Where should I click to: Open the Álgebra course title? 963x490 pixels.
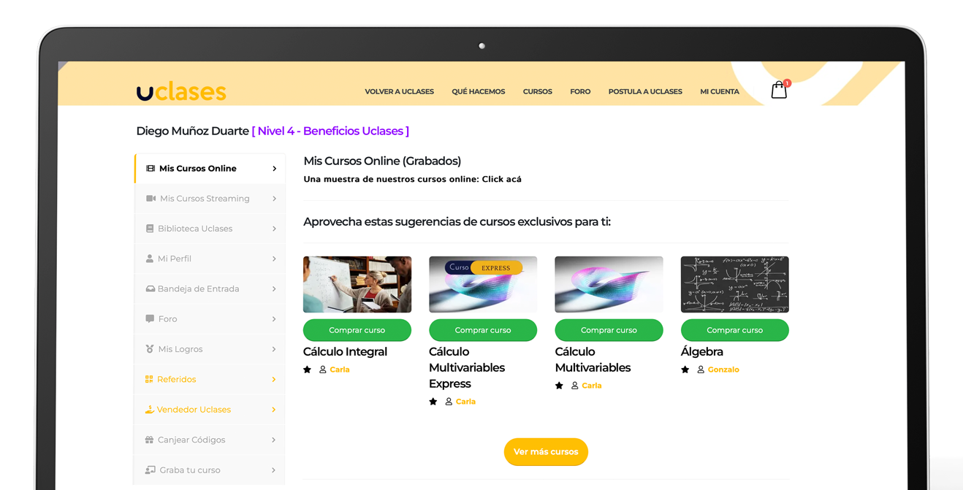pyautogui.click(x=702, y=352)
